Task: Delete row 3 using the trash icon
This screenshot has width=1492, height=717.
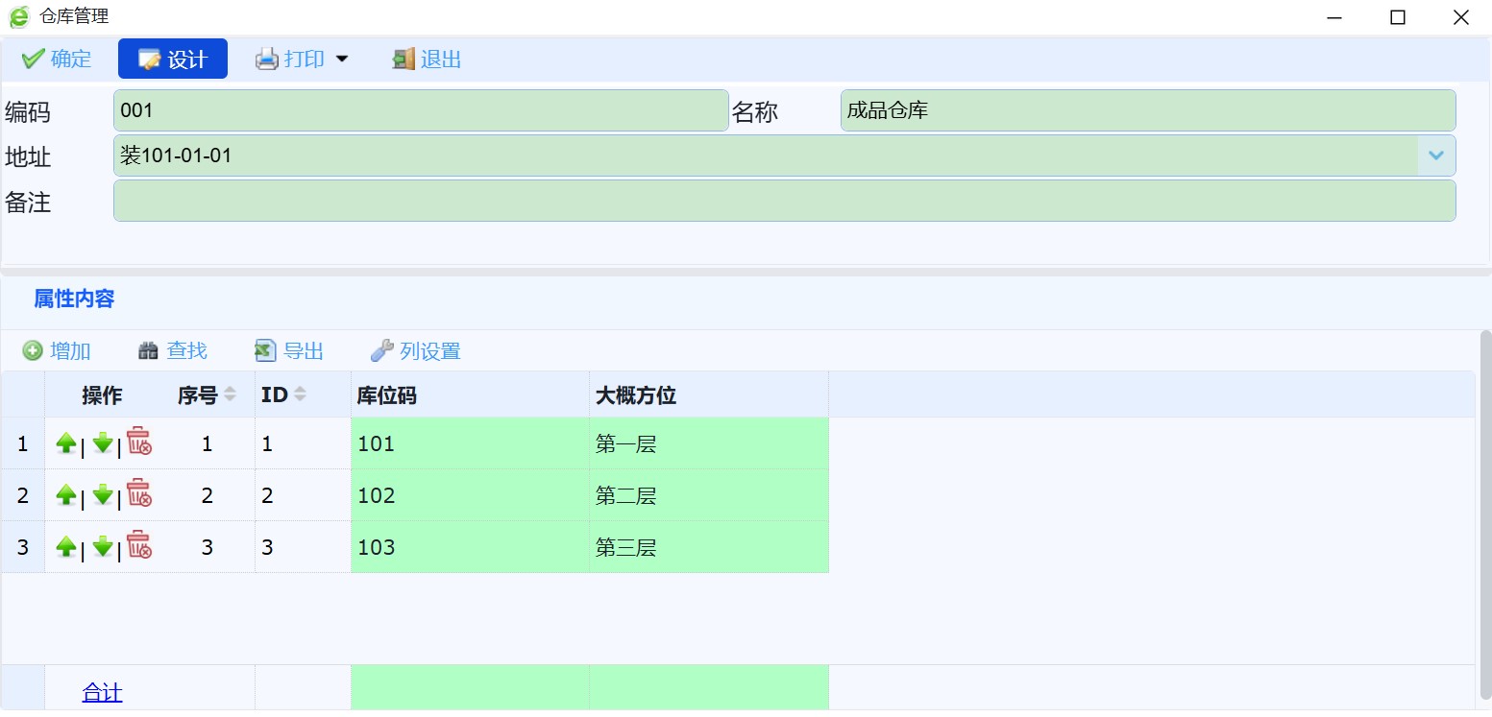Action: pyautogui.click(x=139, y=546)
